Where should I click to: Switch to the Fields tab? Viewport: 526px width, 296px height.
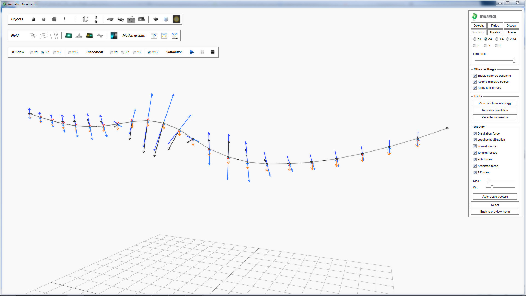495,25
